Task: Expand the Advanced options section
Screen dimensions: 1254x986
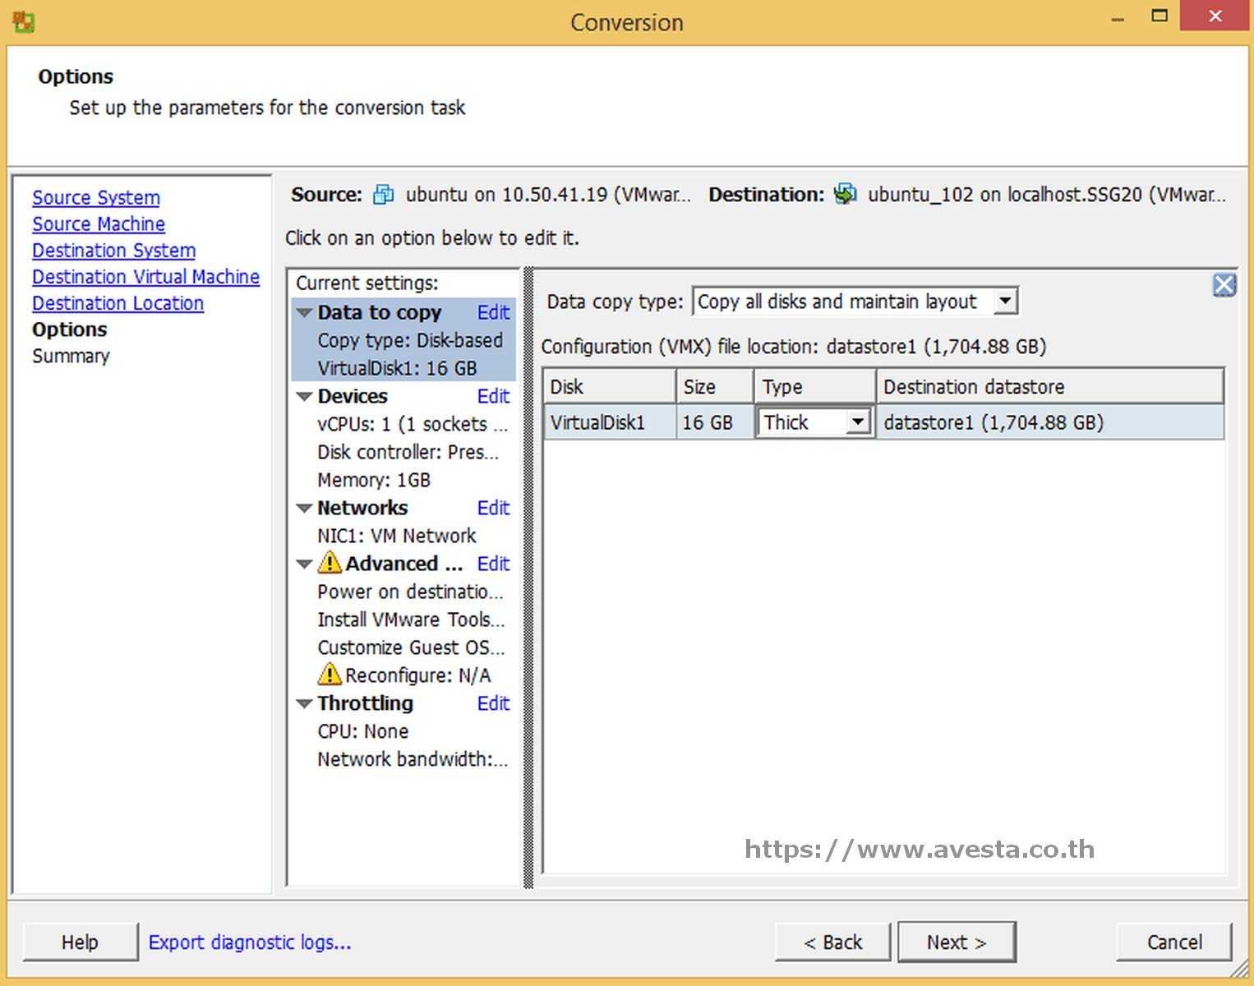Action: coord(303,564)
